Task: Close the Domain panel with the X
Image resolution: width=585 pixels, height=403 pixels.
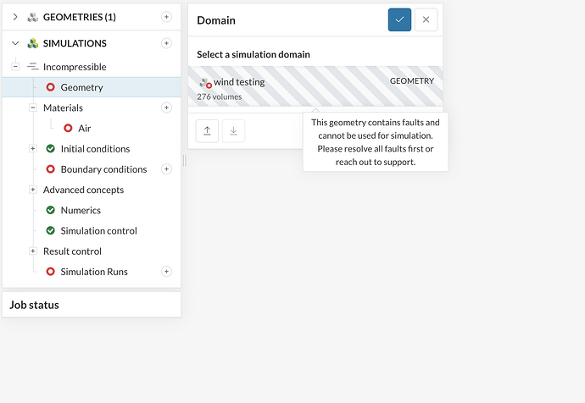Action: (426, 19)
